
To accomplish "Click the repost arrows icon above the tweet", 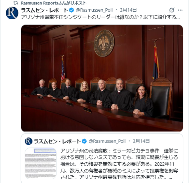I will point(15,3).
